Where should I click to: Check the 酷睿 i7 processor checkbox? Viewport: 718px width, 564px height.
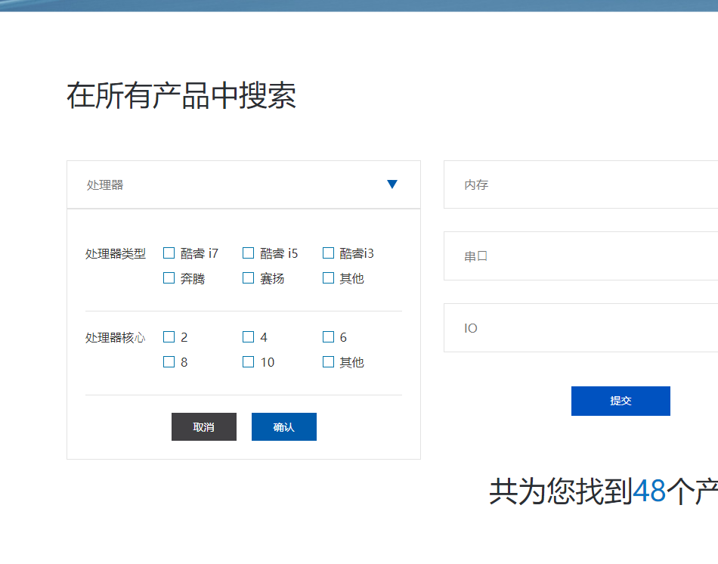169,253
